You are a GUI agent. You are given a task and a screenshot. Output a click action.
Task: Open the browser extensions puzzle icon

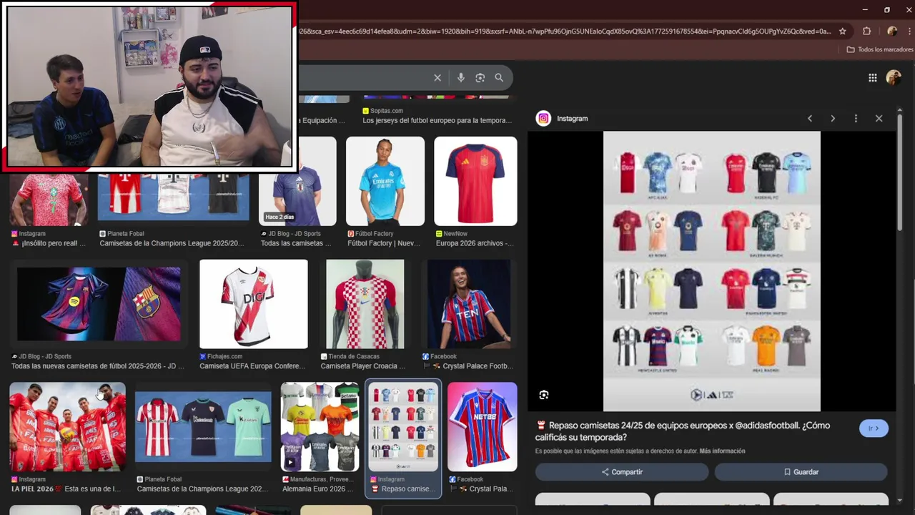[867, 31]
